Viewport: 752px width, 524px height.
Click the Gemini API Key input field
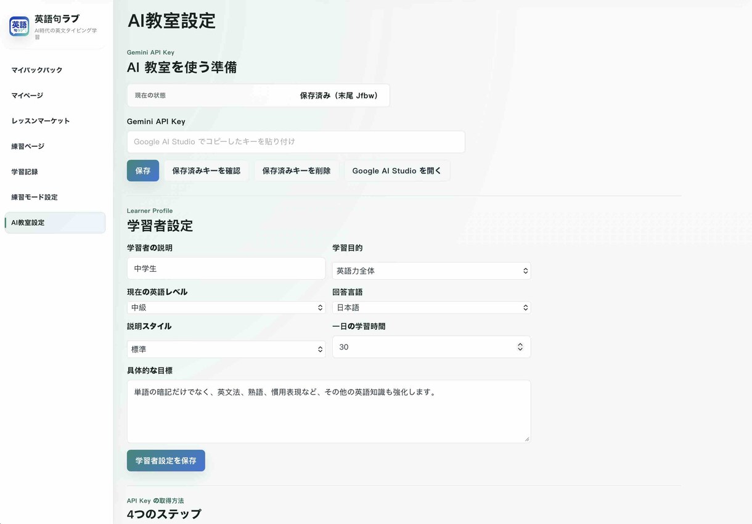[x=296, y=142]
